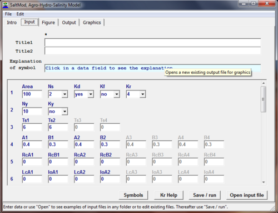Go to the Graphics tab
The image size is (278, 213).
92,23
